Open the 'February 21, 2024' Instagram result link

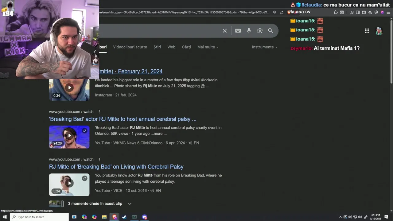[x=131, y=71]
